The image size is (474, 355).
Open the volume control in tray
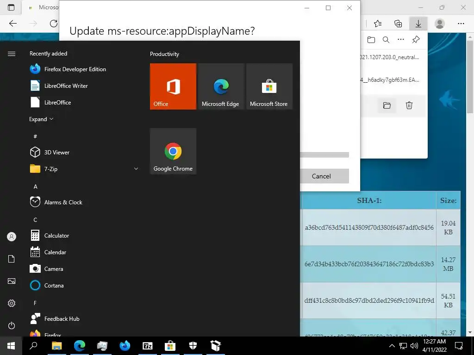point(414,346)
